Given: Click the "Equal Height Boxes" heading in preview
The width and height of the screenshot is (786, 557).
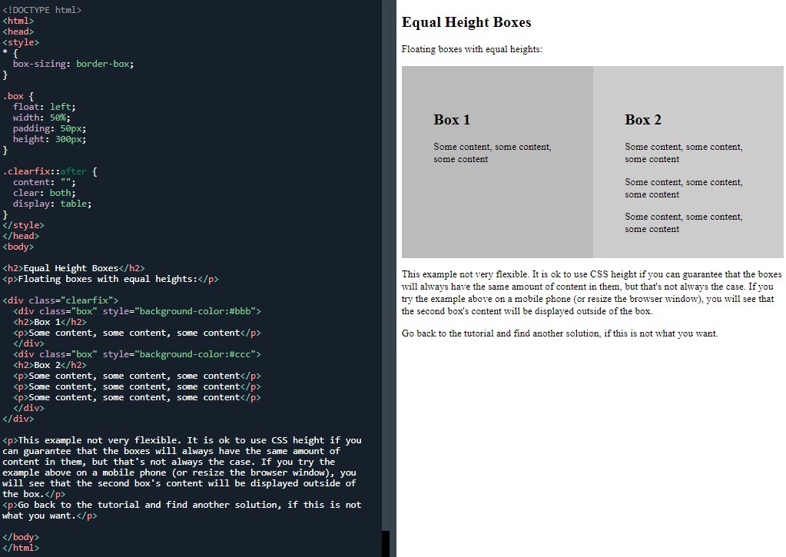Looking at the screenshot, I should 466,22.
